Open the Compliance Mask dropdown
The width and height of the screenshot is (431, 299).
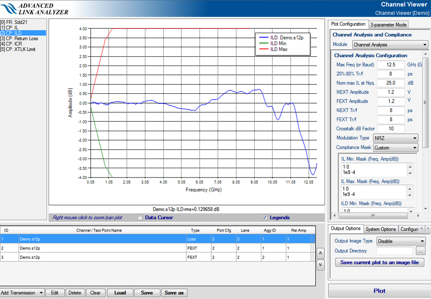(x=395, y=148)
